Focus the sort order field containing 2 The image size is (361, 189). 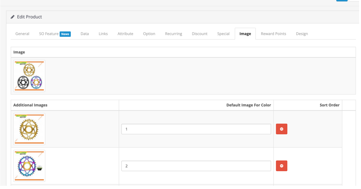[x=196, y=166]
